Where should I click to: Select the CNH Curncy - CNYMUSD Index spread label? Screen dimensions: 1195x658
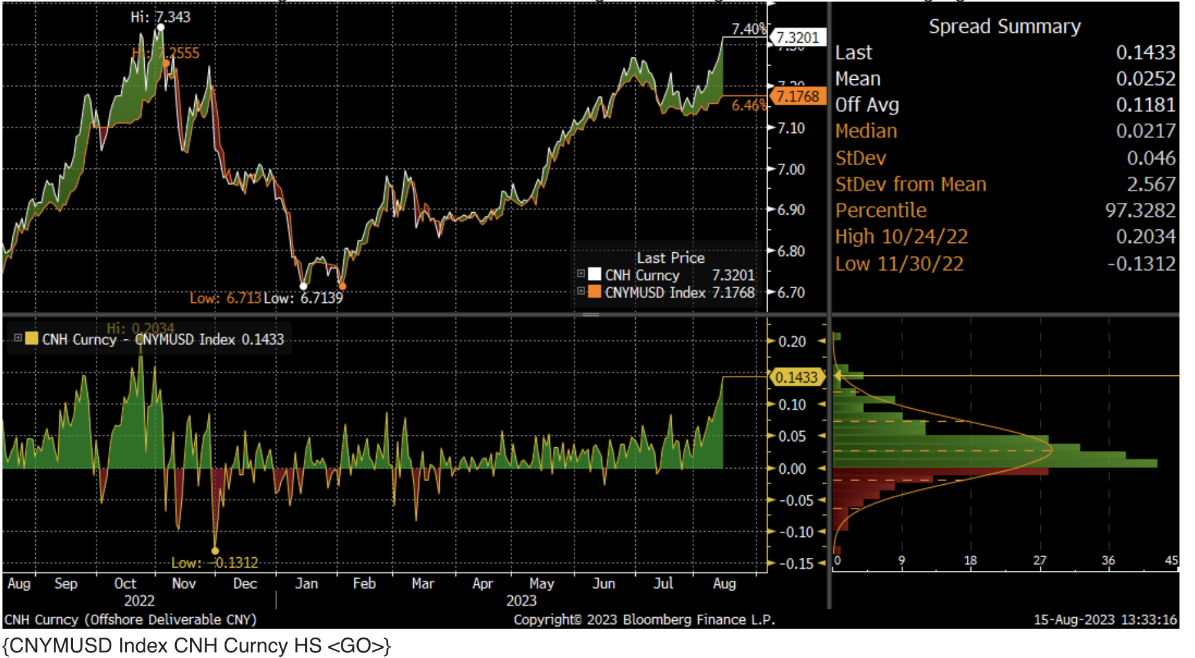pos(163,340)
